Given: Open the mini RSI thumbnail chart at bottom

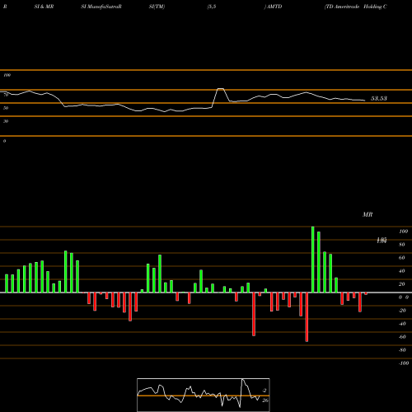Looking at the screenshot, I should (204, 395).
